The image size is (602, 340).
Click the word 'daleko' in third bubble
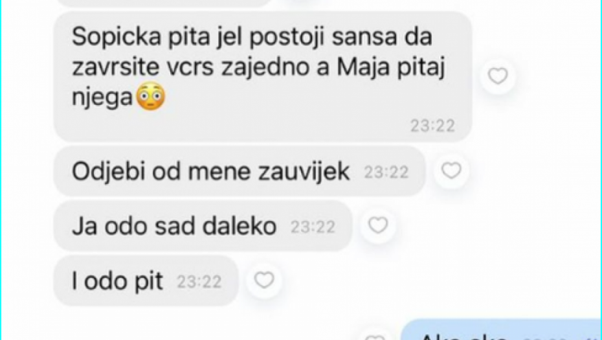pyautogui.click(x=240, y=226)
